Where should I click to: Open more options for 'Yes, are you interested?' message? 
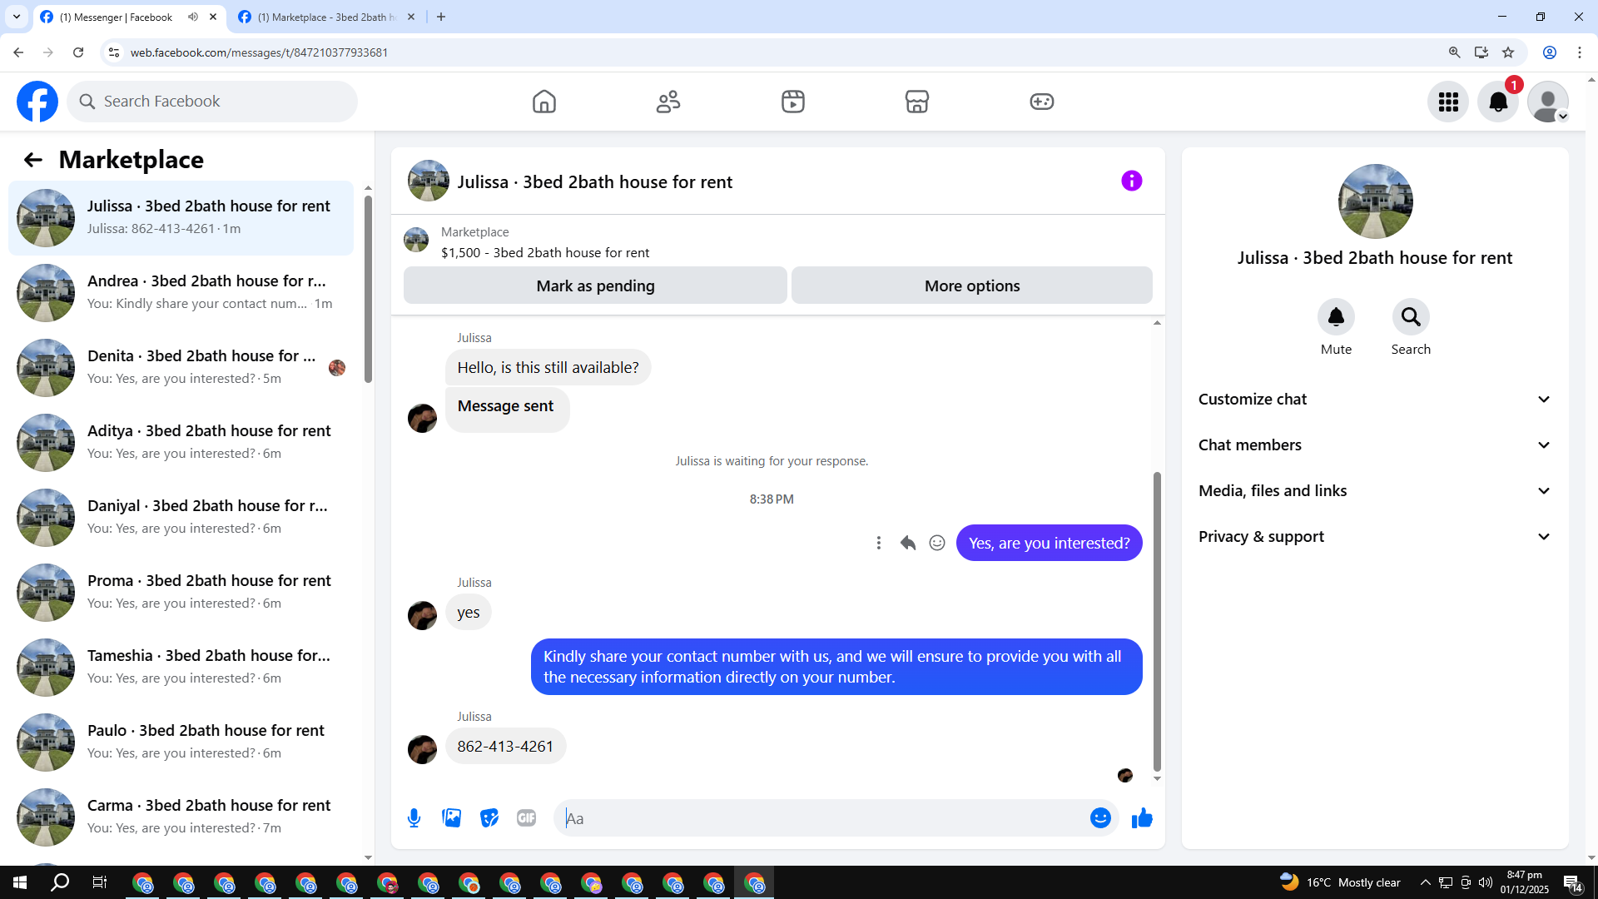[879, 543]
